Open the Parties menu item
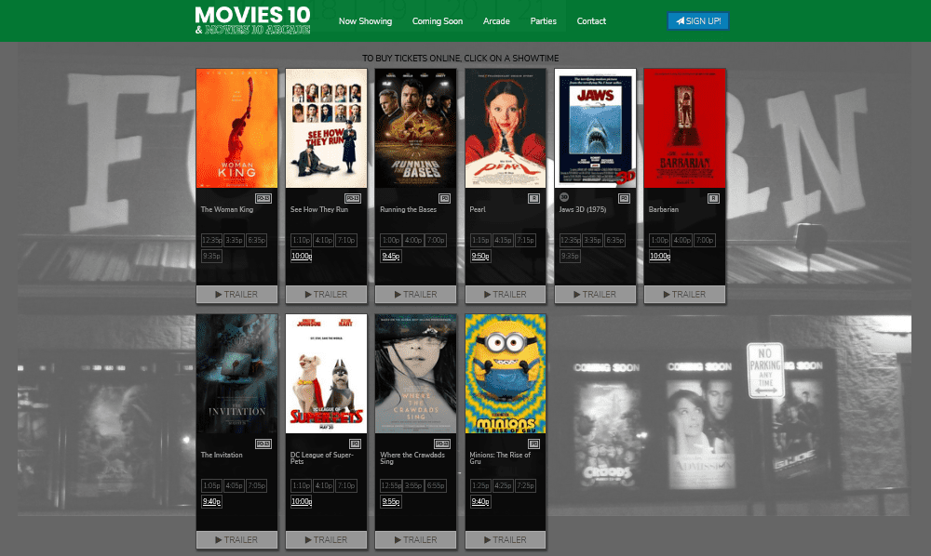The height and width of the screenshot is (556, 931). coord(543,21)
